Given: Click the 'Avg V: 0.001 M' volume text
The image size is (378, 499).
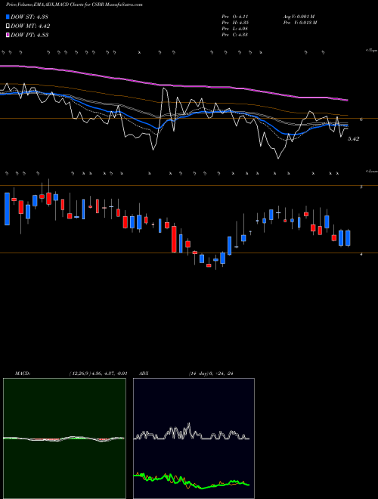Looking at the screenshot, I should click(x=299, y=17).
